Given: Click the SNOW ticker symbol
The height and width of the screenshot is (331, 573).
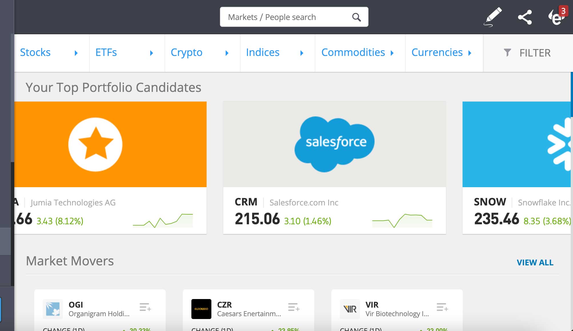Looking at the screenshot, I should tap(490, 202).
